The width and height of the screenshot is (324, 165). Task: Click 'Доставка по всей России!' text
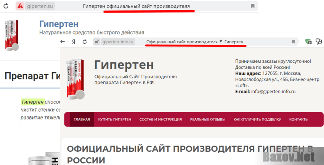(x=262, y=67)
